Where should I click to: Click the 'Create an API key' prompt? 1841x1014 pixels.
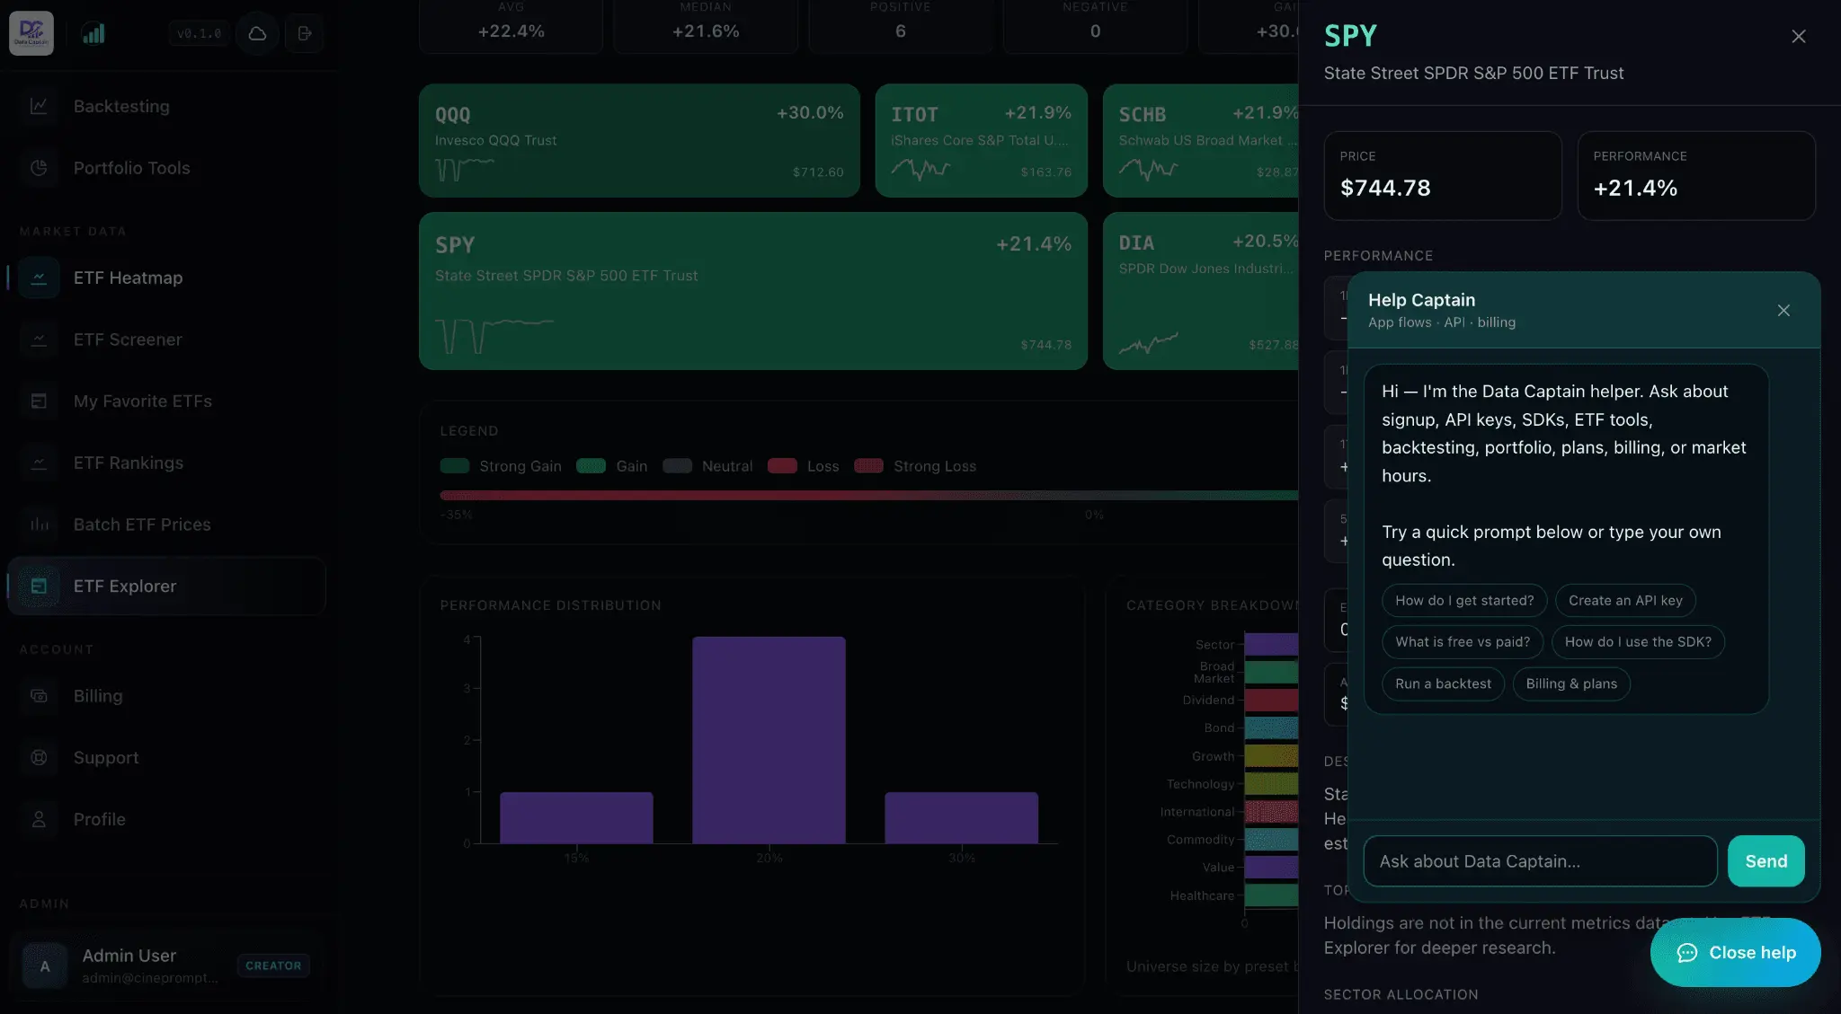pyautogui.click(x=1625, y=601)
